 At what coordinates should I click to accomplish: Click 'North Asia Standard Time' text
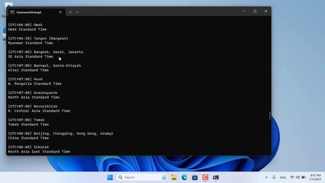(34, 97)
